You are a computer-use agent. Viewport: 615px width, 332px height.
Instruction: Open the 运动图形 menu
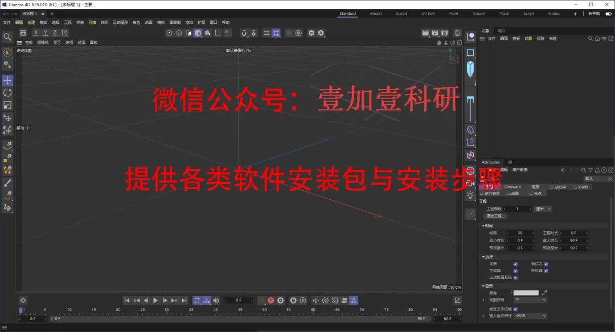(x=120, y=22)
